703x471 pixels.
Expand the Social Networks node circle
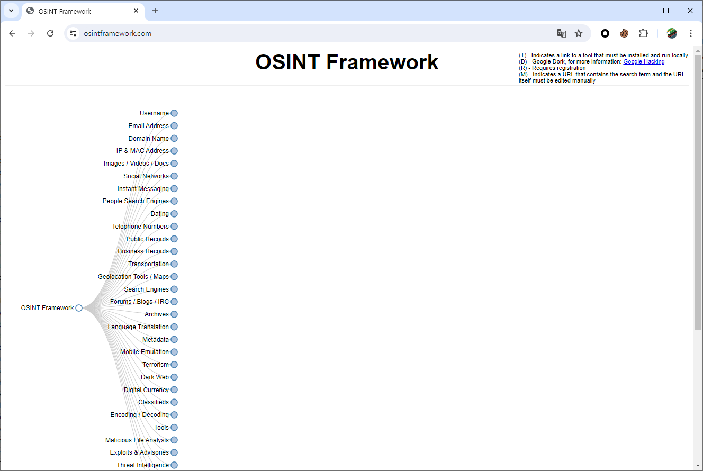(174, 176)
